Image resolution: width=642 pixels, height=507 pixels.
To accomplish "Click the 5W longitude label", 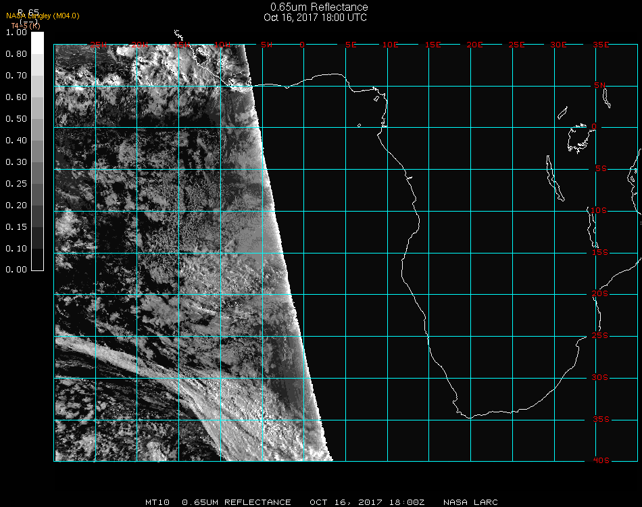I will 267,45.
